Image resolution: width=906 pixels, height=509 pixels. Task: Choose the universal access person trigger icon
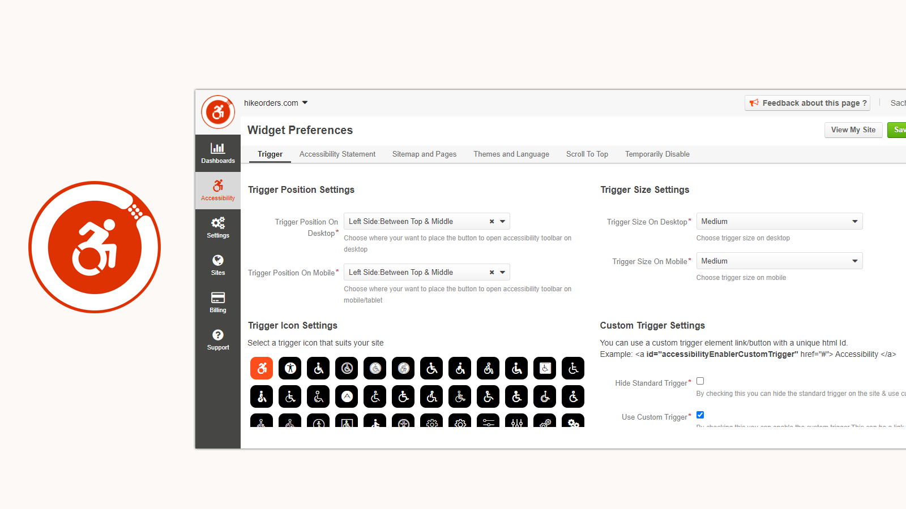click(x=290, y=368)
